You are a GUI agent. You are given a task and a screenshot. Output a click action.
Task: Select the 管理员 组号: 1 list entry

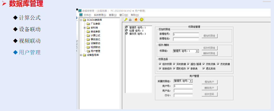137,27
